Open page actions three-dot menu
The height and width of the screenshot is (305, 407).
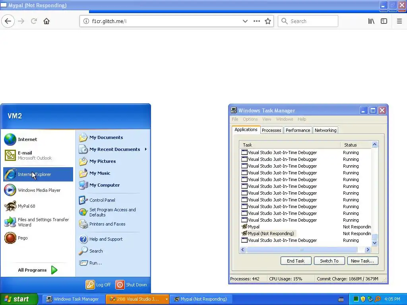(256, 21)
